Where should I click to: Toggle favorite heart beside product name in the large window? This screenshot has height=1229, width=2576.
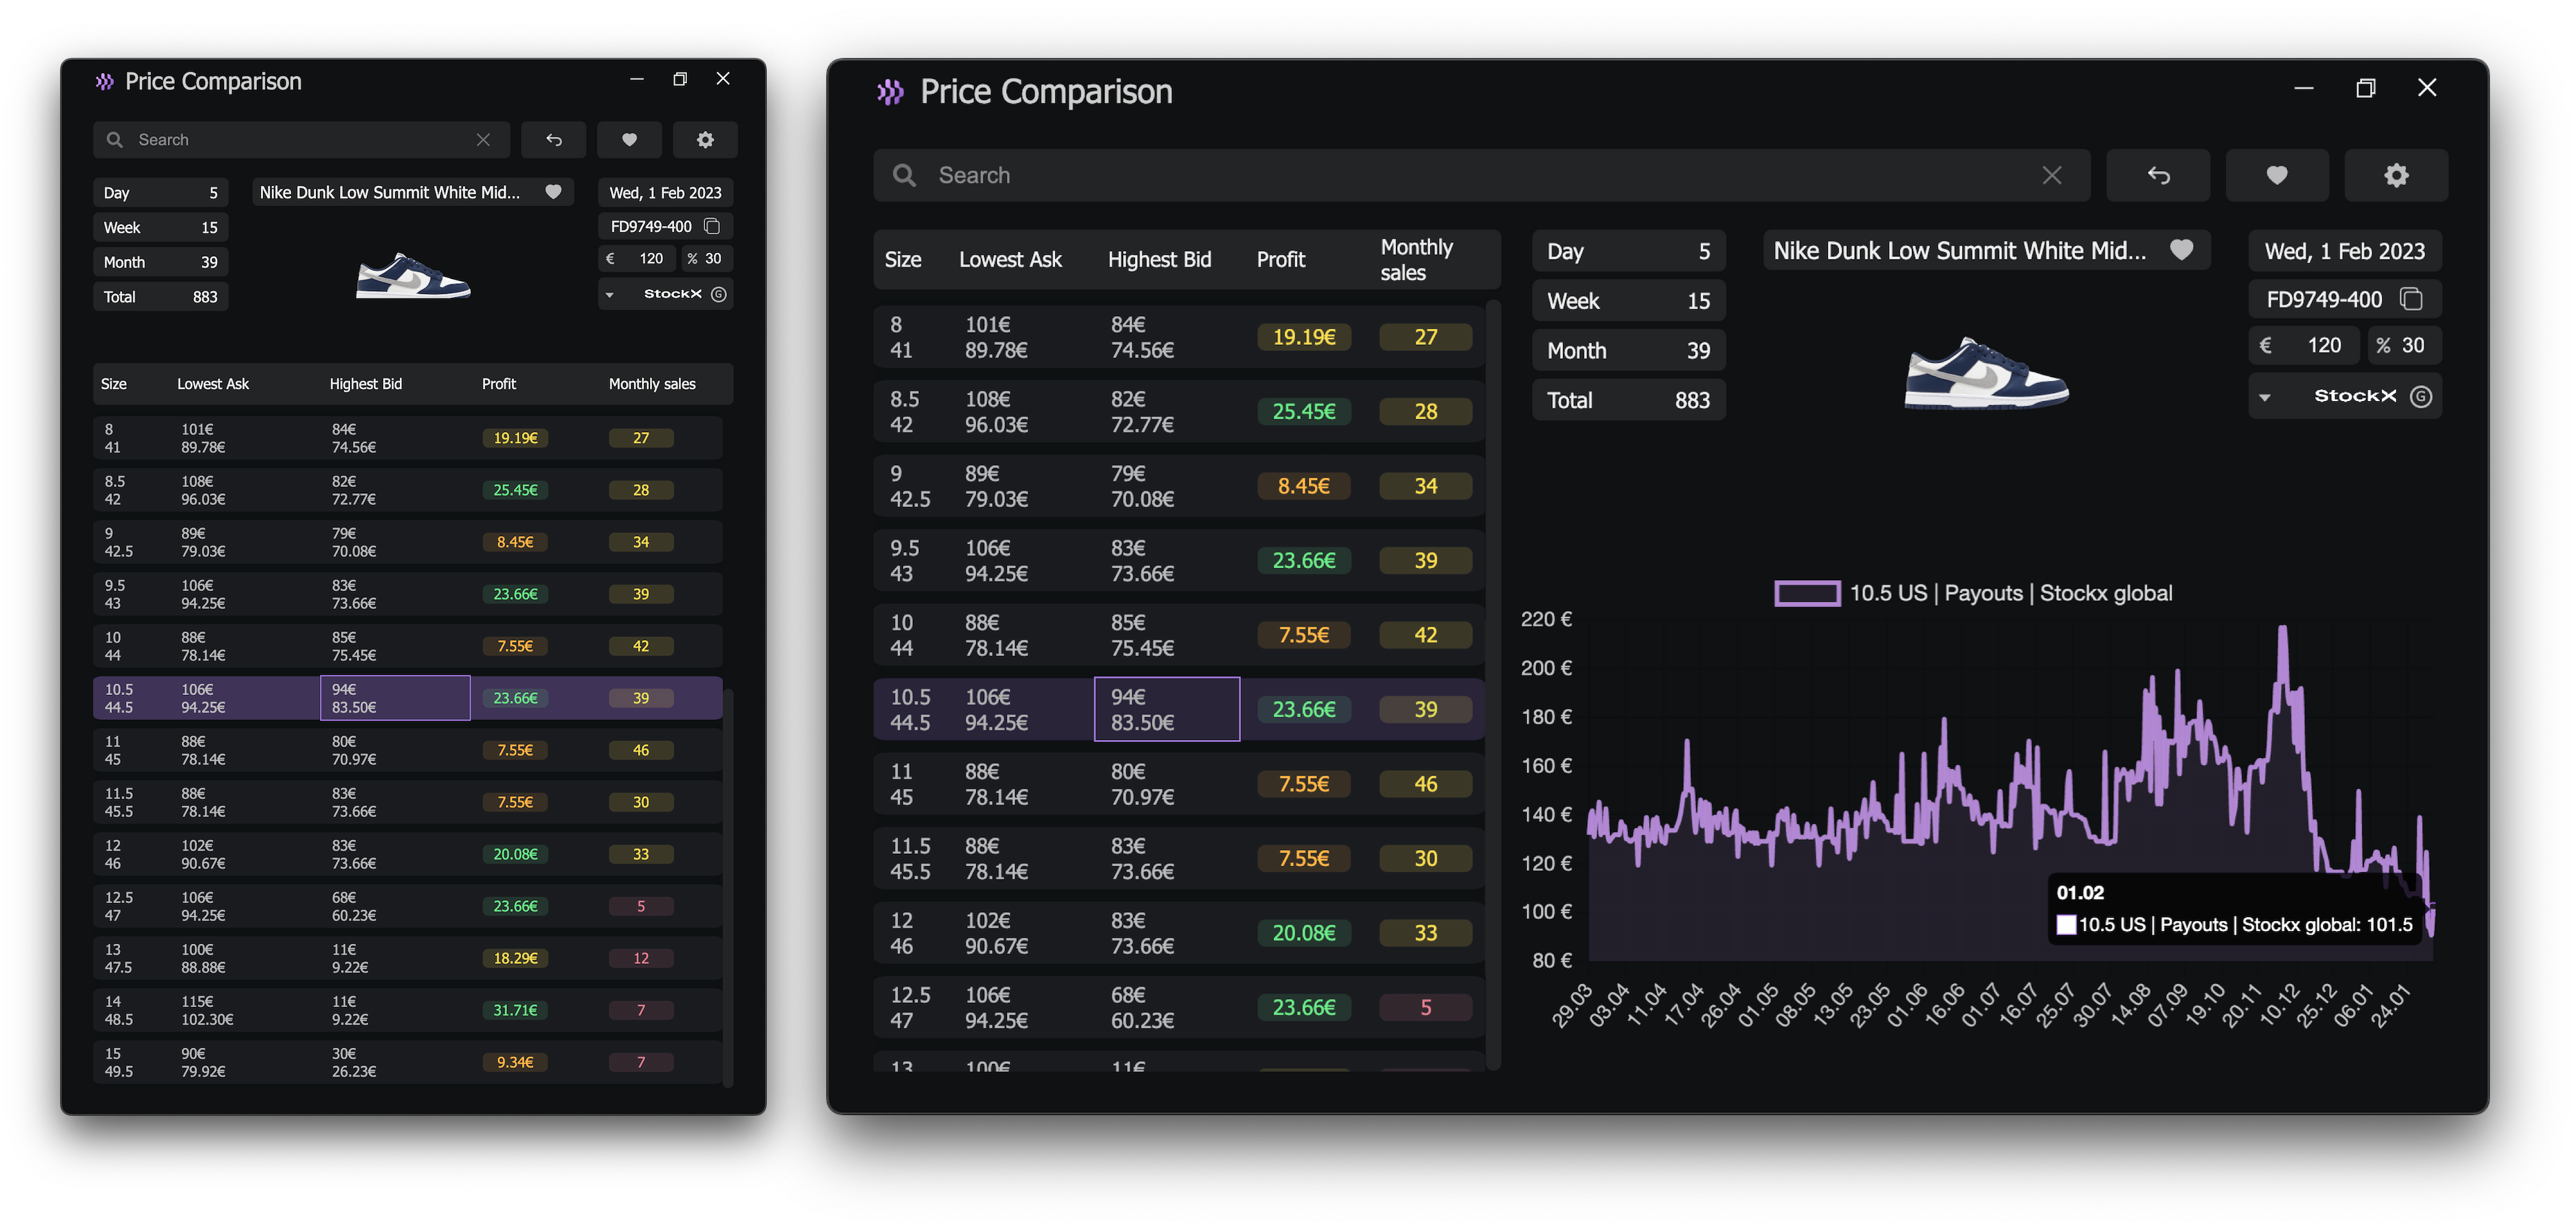pyautogui.click(x=2181, y=250)
